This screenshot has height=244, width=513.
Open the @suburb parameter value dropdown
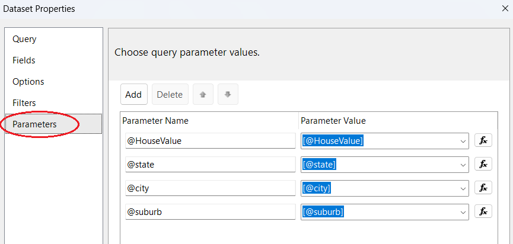click(463, 212)
